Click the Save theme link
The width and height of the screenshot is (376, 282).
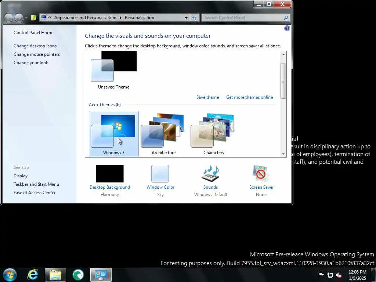point(208,97)
